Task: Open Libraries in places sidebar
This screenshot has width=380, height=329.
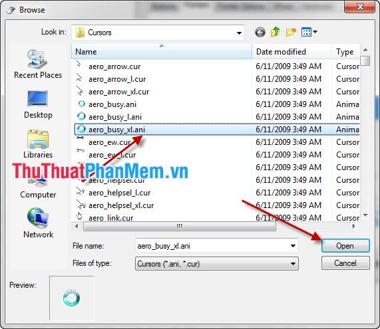Action: click(x=38, y=144)
